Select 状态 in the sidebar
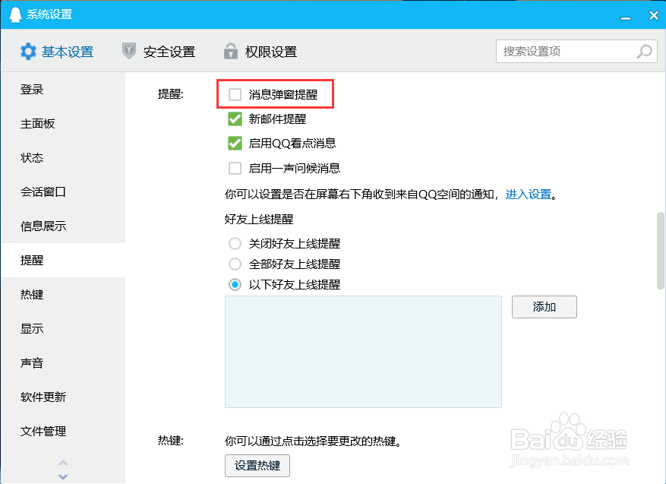 point(63,157)
